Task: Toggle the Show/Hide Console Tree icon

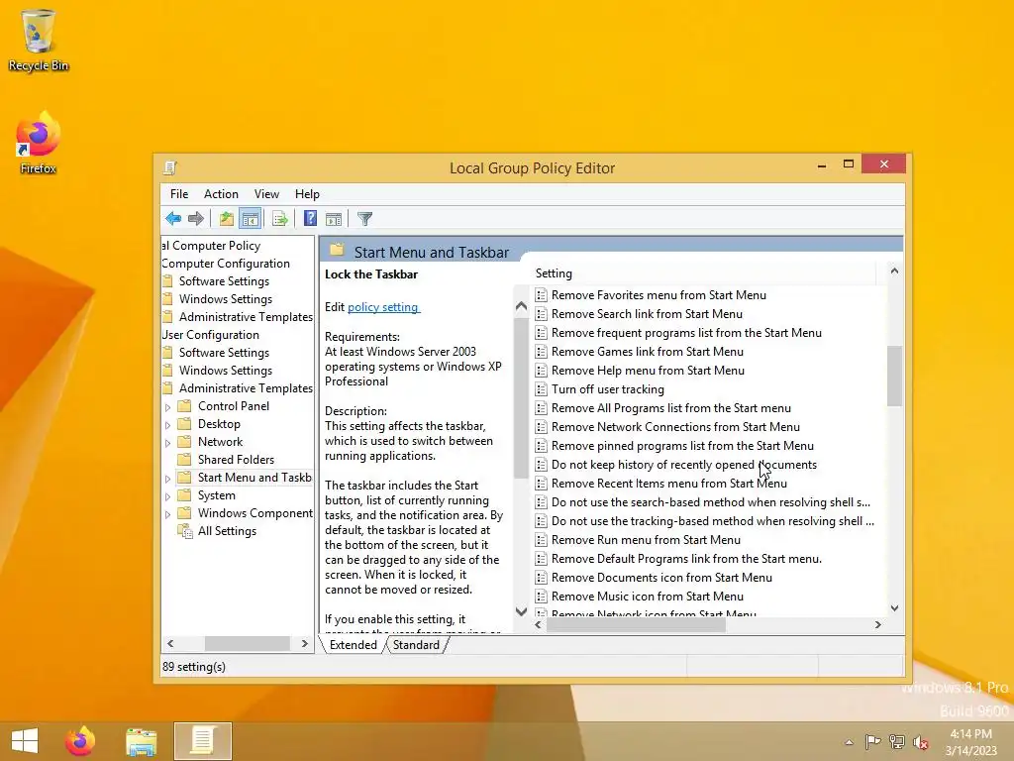Action: click(250, 219)
